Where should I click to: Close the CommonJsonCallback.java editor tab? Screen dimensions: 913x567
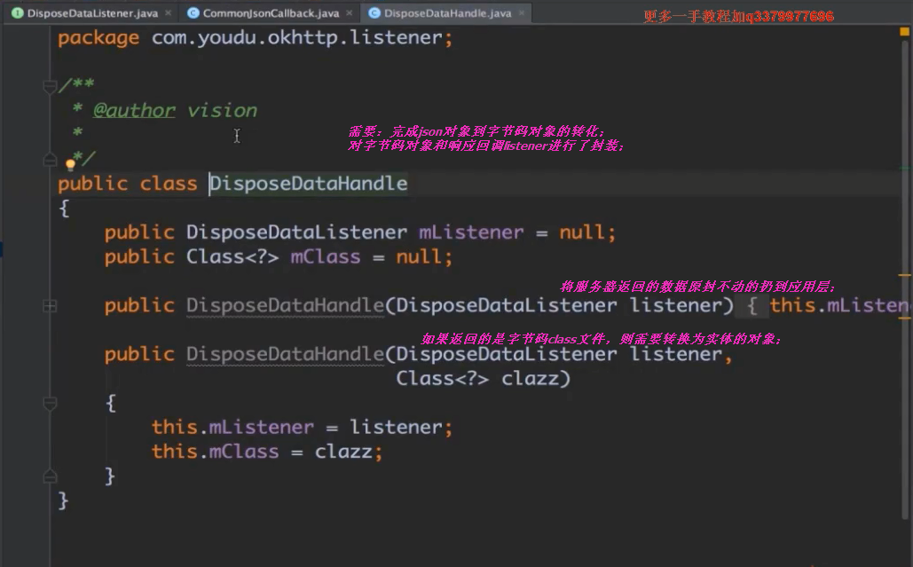point(350,13)
